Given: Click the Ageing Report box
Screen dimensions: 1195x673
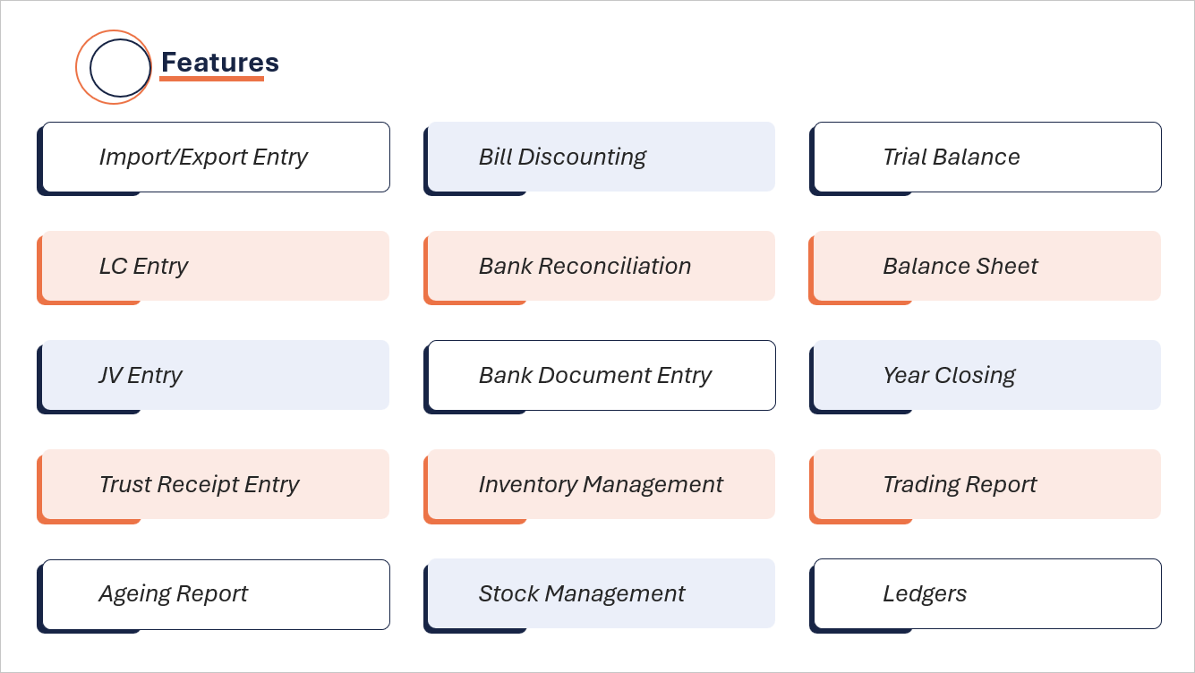Looking at the screenshot, I should click(x=216, y=594).
